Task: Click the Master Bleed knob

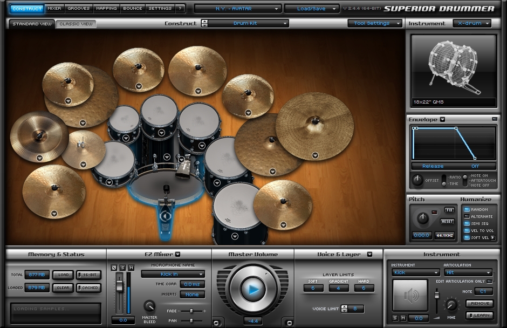Action: pos(149,306)
